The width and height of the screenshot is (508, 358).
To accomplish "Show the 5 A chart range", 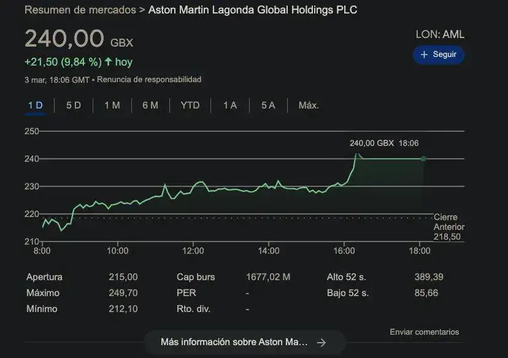I will pos(268,105).
